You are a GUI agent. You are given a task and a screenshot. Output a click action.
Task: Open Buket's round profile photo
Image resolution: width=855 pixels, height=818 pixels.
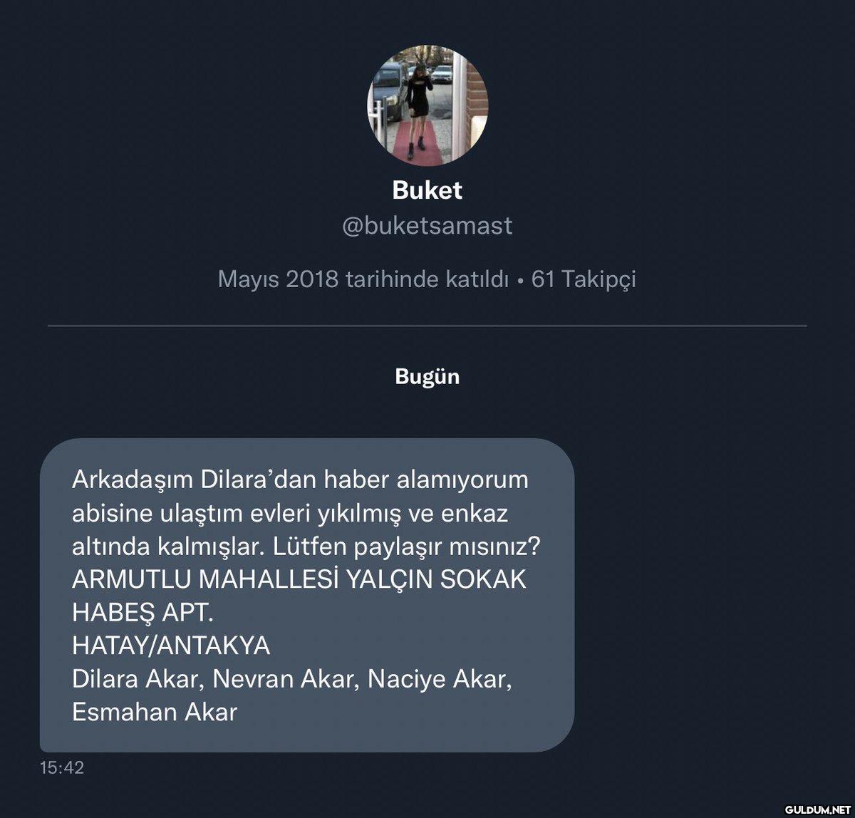(x=427, y=105)
